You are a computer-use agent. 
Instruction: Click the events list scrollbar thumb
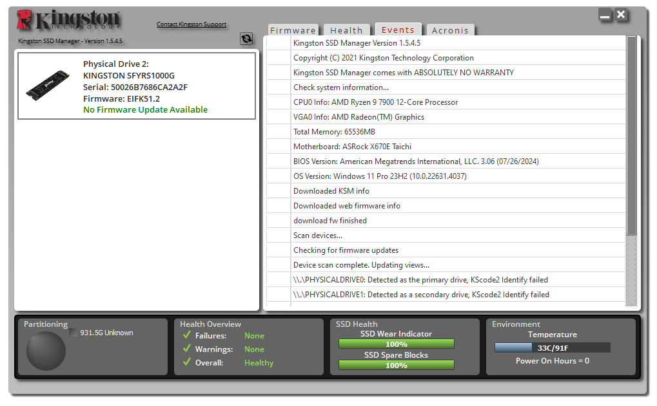[631, 136]
